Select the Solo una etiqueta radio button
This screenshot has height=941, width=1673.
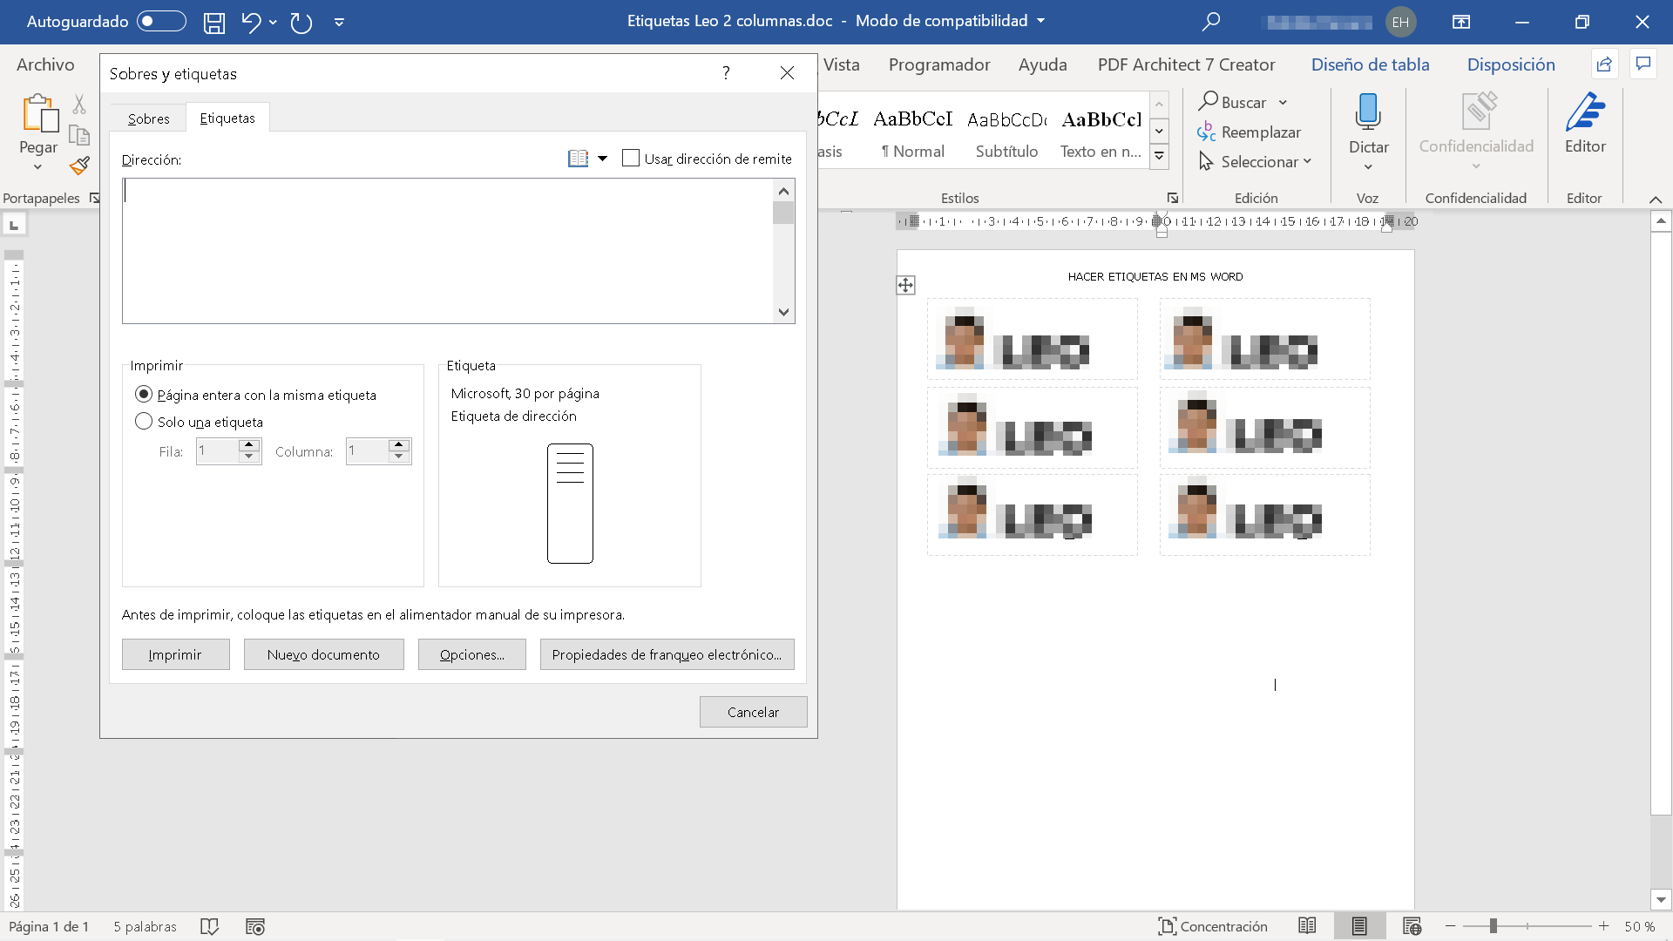pos(144,421)
